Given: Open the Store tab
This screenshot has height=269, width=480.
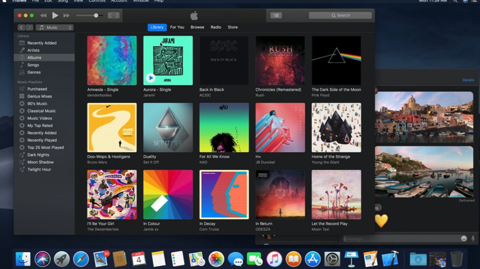Looking at the screenshot, I should (x=233, y=27).
